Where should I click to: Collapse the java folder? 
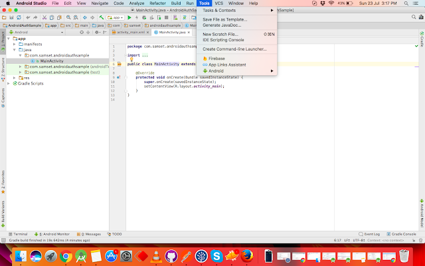(15, 50)
